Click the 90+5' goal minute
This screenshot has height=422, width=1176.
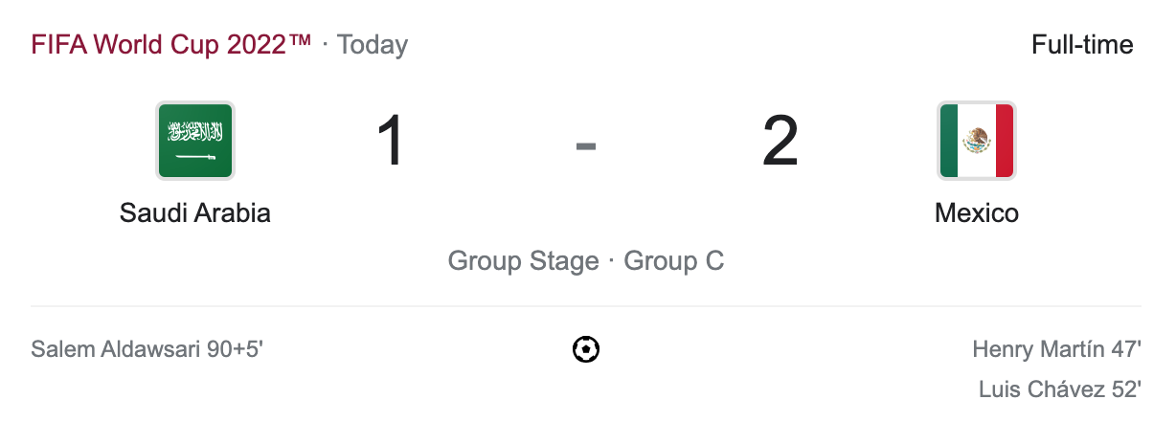(x=235, y=349)
